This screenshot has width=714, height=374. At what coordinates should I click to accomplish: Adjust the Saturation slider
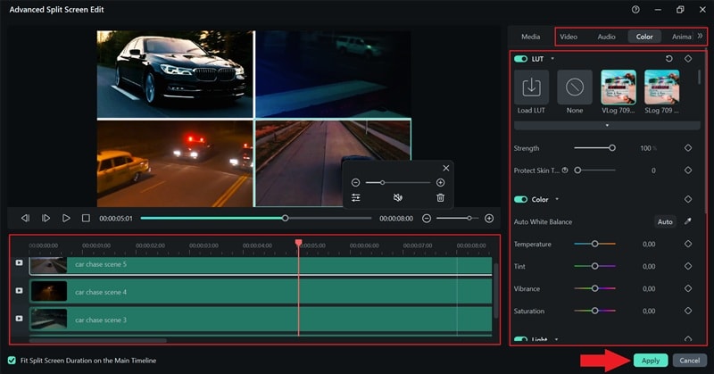(594, 311)
